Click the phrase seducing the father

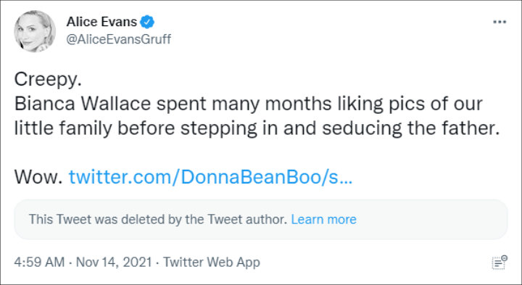click(411, 128)
